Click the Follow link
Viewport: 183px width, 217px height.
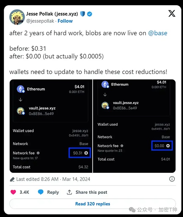[65, 21]
